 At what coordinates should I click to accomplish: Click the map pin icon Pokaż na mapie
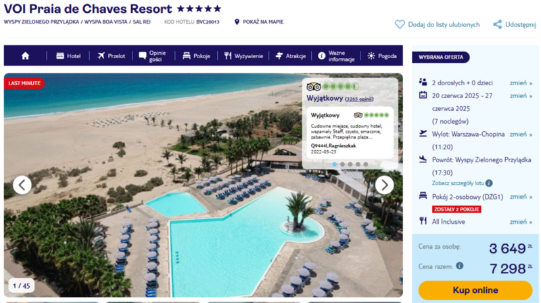(x=237, y=22)
